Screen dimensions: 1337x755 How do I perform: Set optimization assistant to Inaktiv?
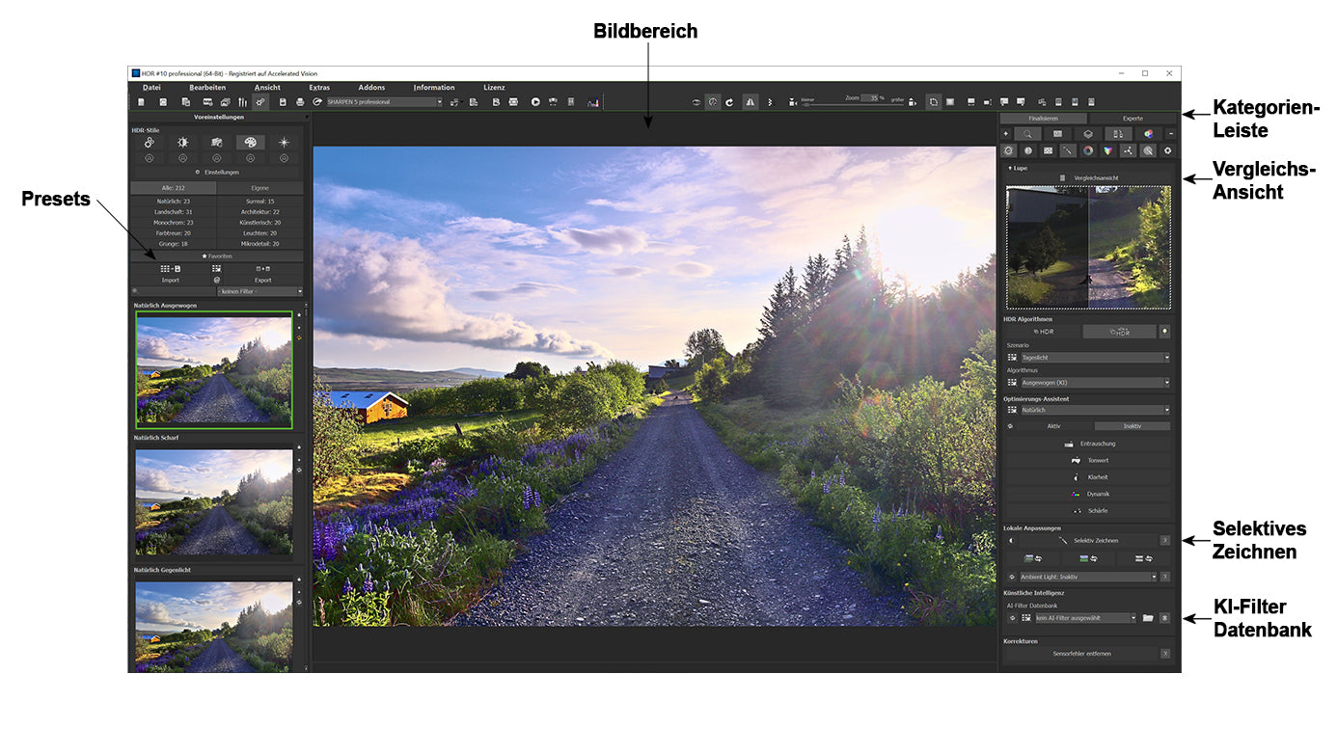(1132, 426)
